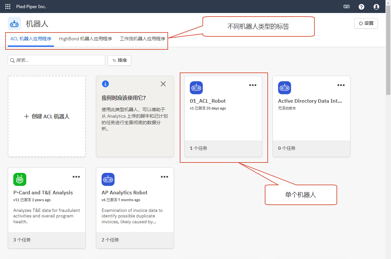Open the Active Directory Data Int... title
This screenshot has height=259, width=391.
[x=310, y=101]
